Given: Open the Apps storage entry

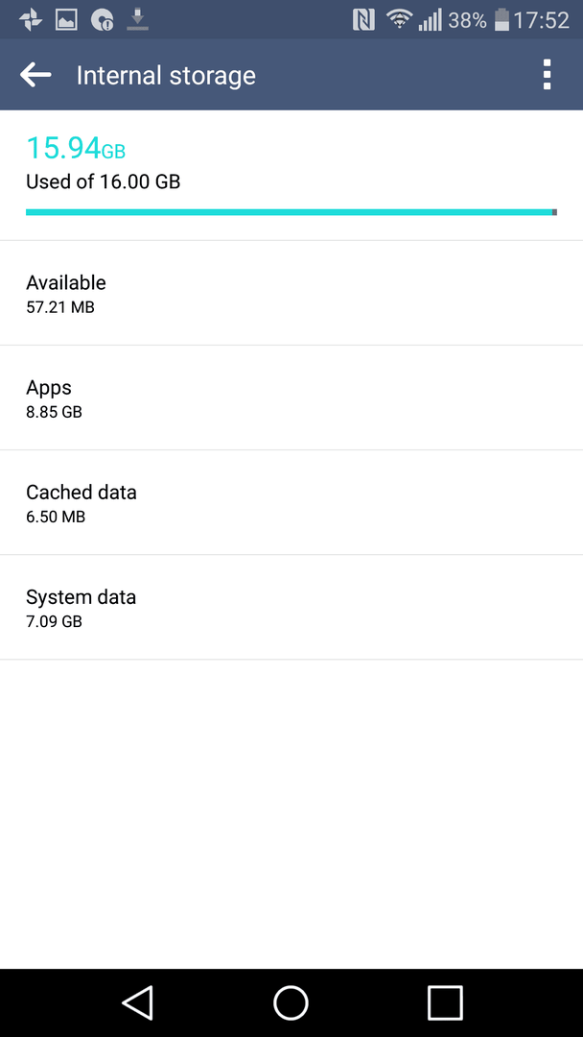Looking at the screenshot, I should (x=291, y=398).
